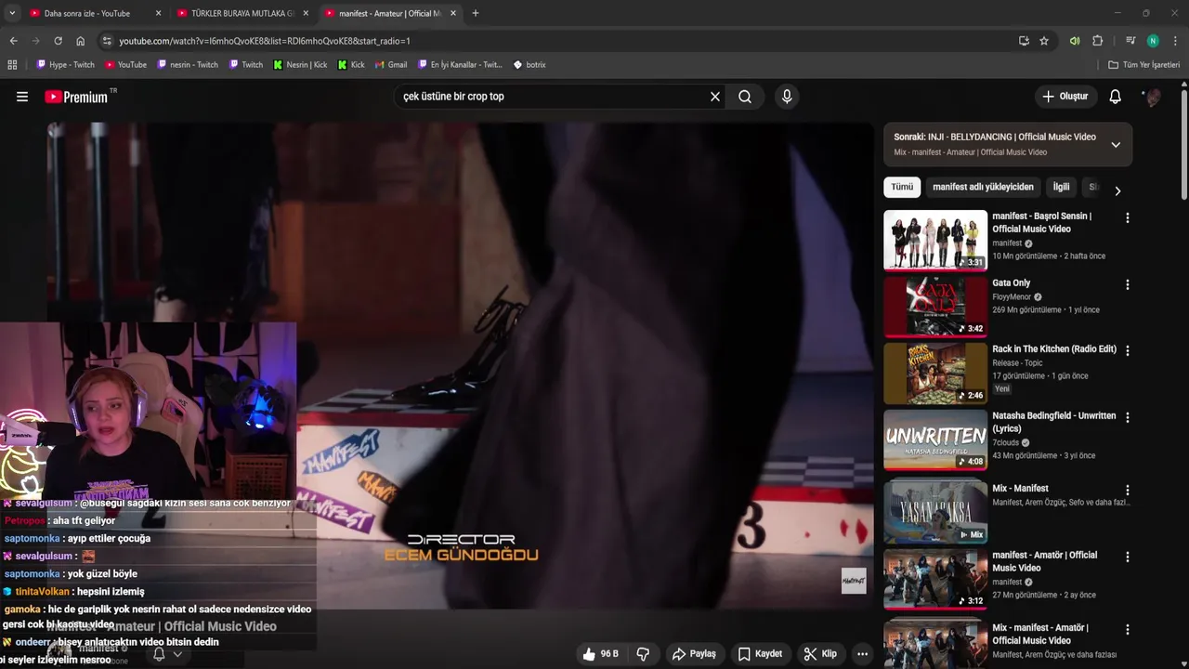Run search with magnifier icon
The width and height of the screenshot is (1189, 669).
point(745,97)
